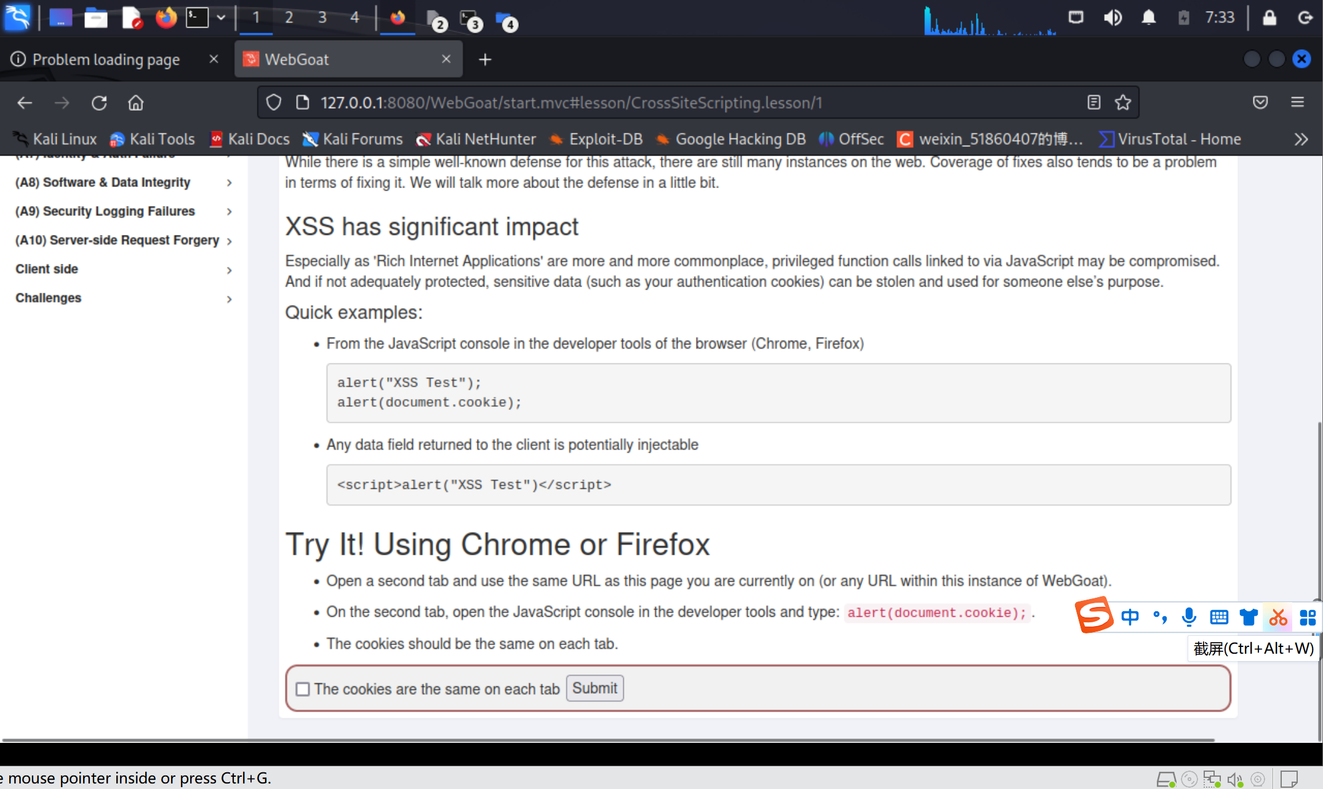
Task: Bookmark this page with the star
Action: [1123, 103]
